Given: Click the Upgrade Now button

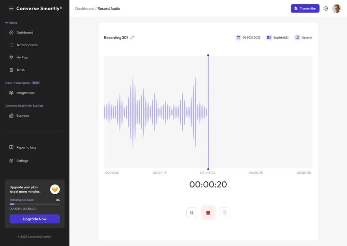Looking at the screenshot, I should coord(34,219).
